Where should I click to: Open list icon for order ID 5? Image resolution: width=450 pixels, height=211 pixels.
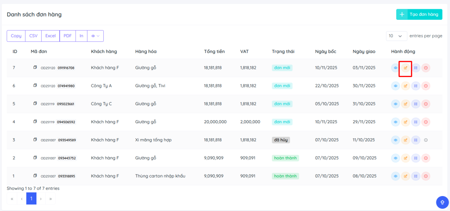tap(416, 104)
